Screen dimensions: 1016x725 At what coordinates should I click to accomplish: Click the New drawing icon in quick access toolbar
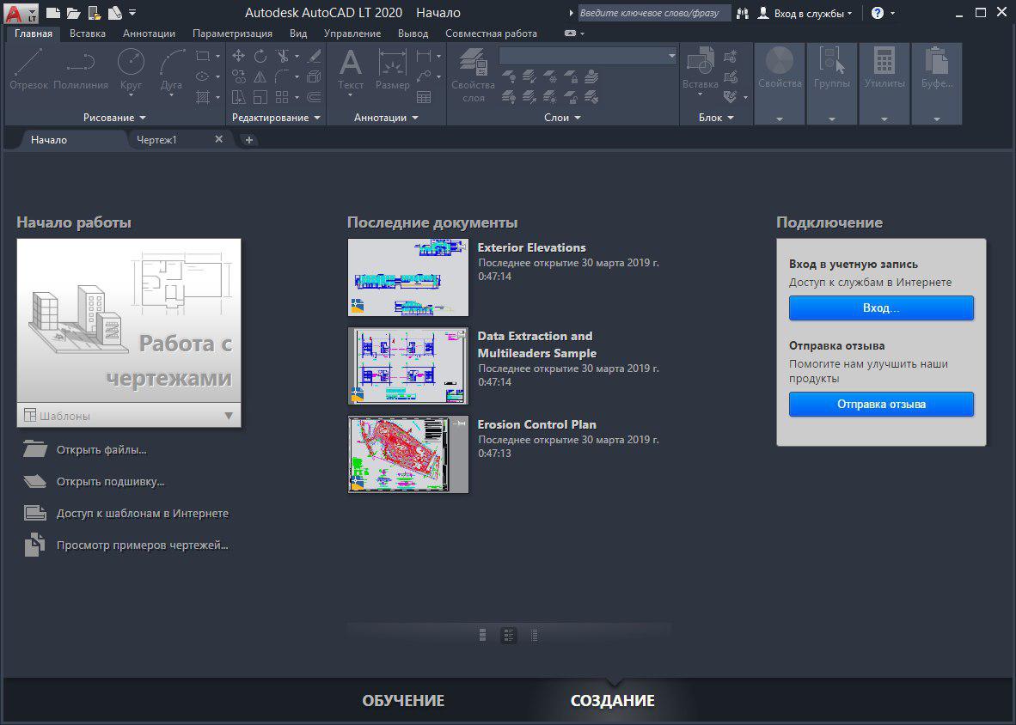coord(53,13)
